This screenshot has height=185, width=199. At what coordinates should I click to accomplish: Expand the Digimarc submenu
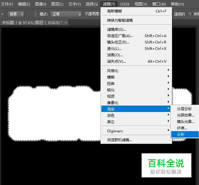point(136,131)
